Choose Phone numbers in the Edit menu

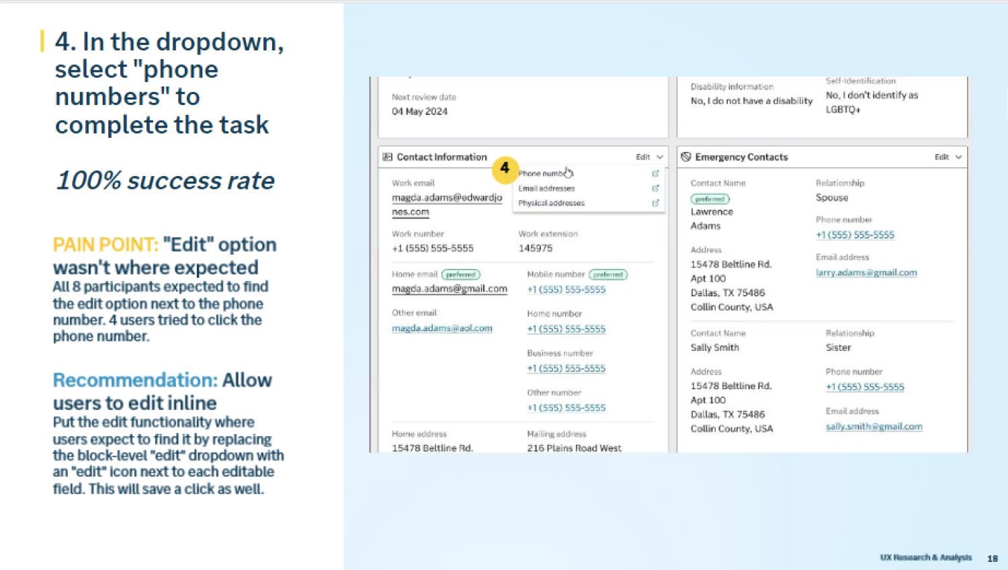[545, 173]
